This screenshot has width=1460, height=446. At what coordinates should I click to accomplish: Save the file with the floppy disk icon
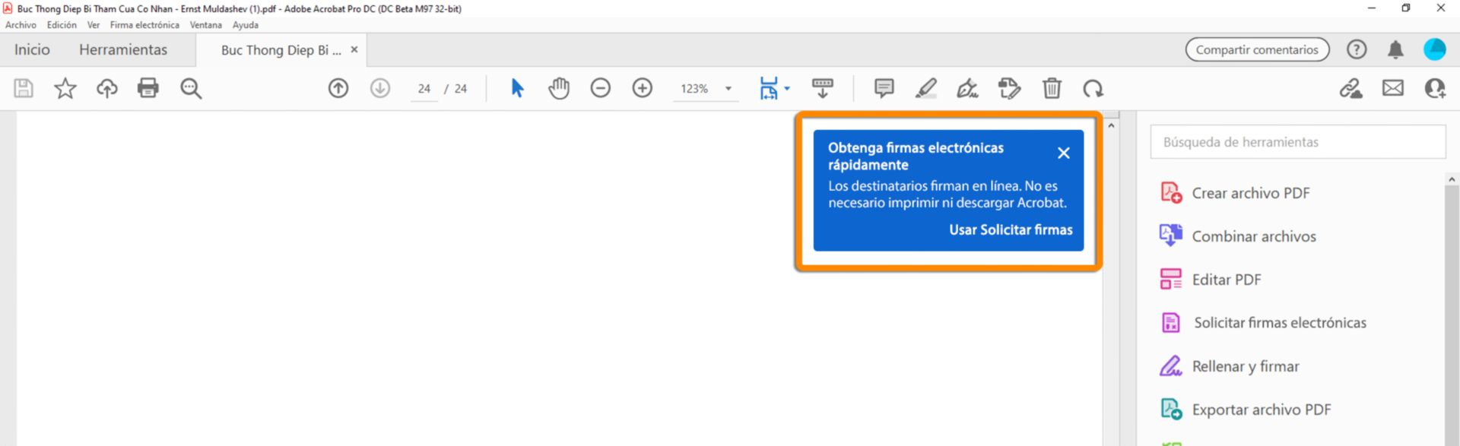click(24, 88)
